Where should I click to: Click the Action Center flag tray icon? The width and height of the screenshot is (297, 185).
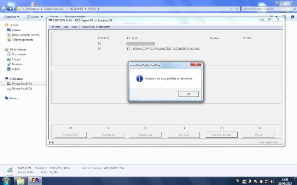click(x=255, y=182)
